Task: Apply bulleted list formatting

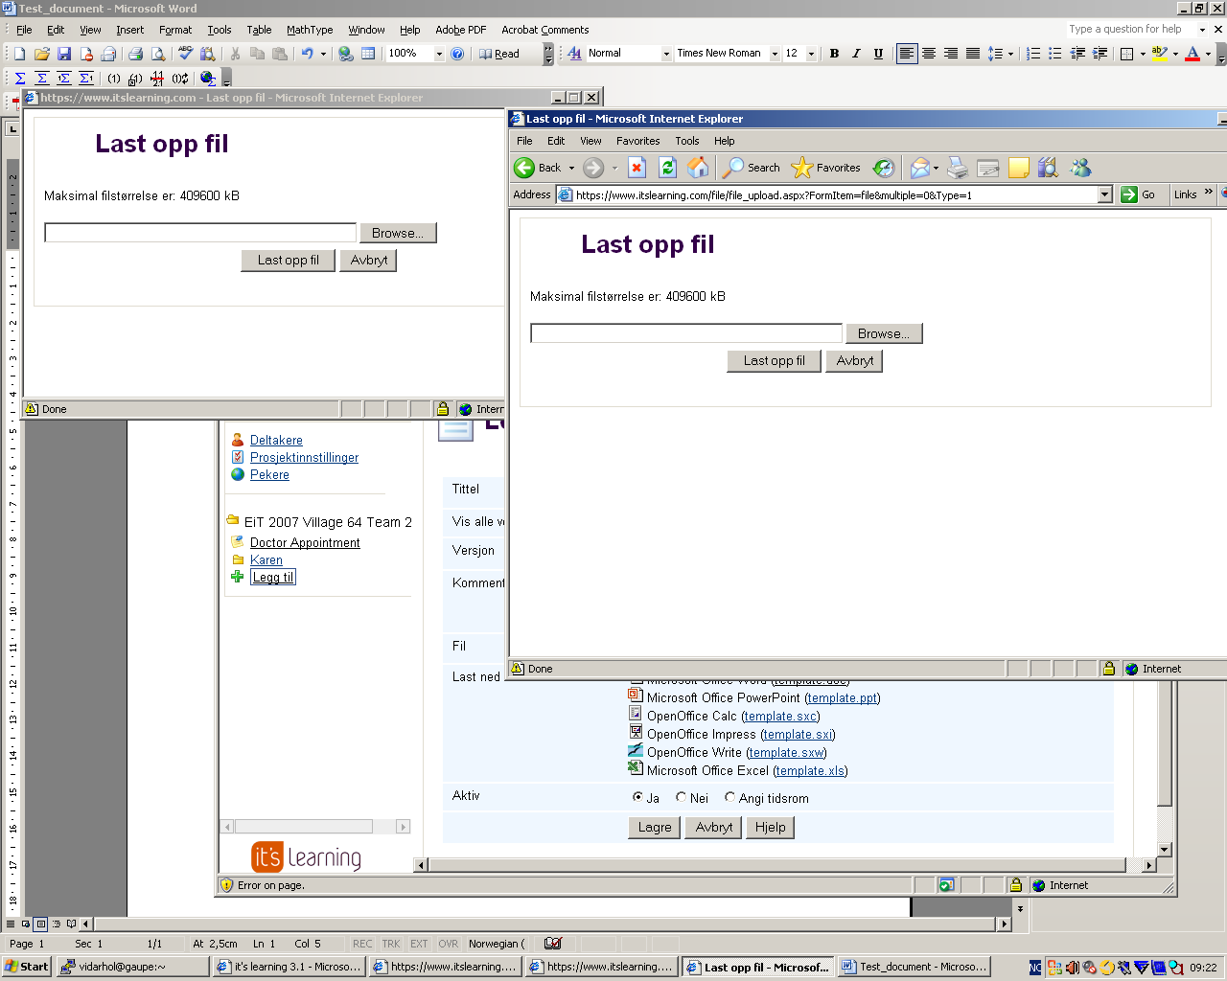Action: [x=1055, y=54]
